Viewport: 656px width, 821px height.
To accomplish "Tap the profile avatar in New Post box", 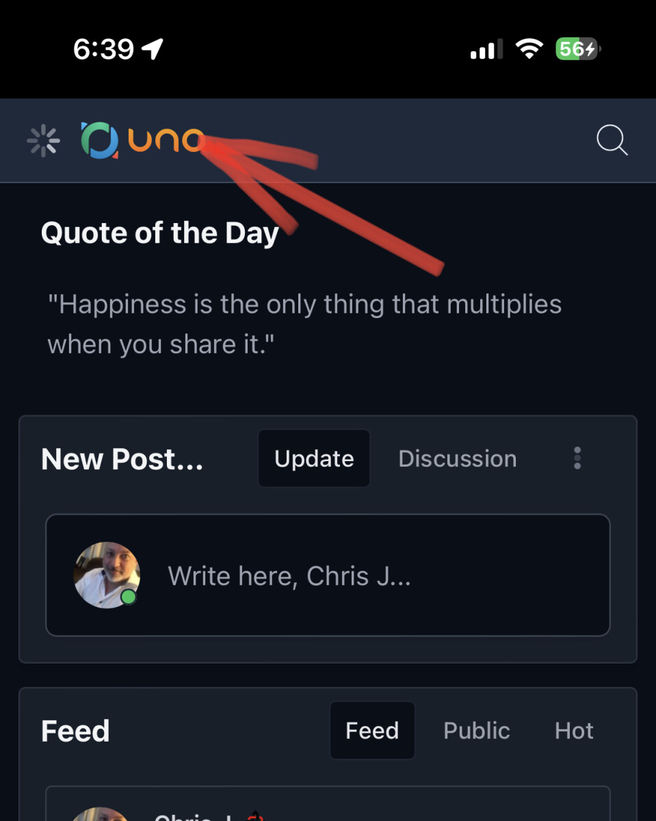I will point(106,575).
